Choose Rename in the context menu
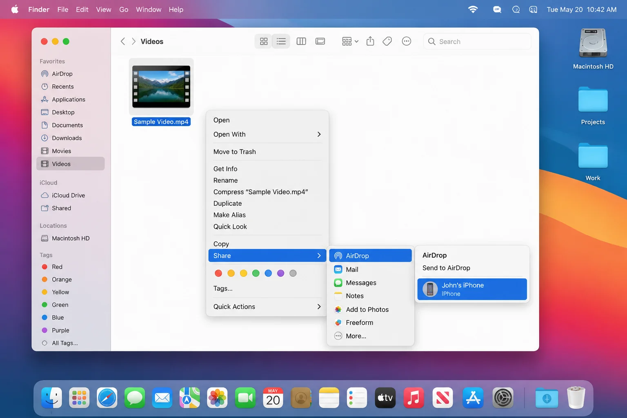627x418 pixels. [x=267, y=180]
